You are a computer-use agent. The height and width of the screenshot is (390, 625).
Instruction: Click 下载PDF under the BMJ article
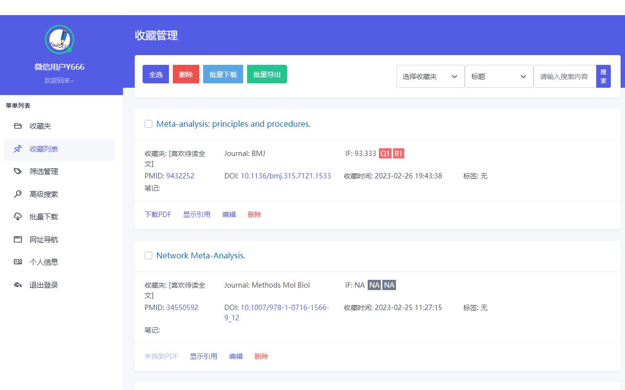[x=158, y=214]
